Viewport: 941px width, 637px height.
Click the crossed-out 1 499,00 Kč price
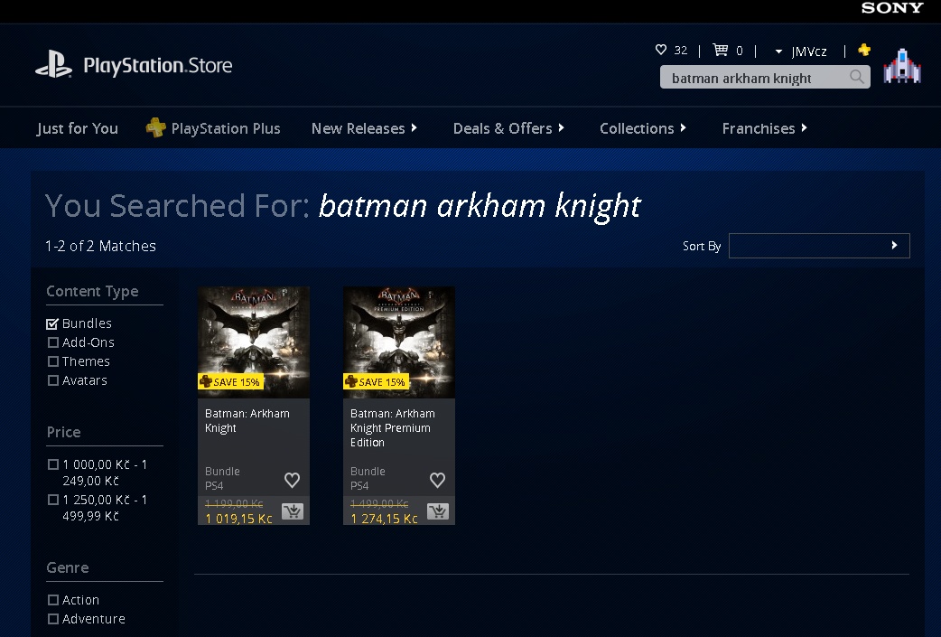pos(379,503)
